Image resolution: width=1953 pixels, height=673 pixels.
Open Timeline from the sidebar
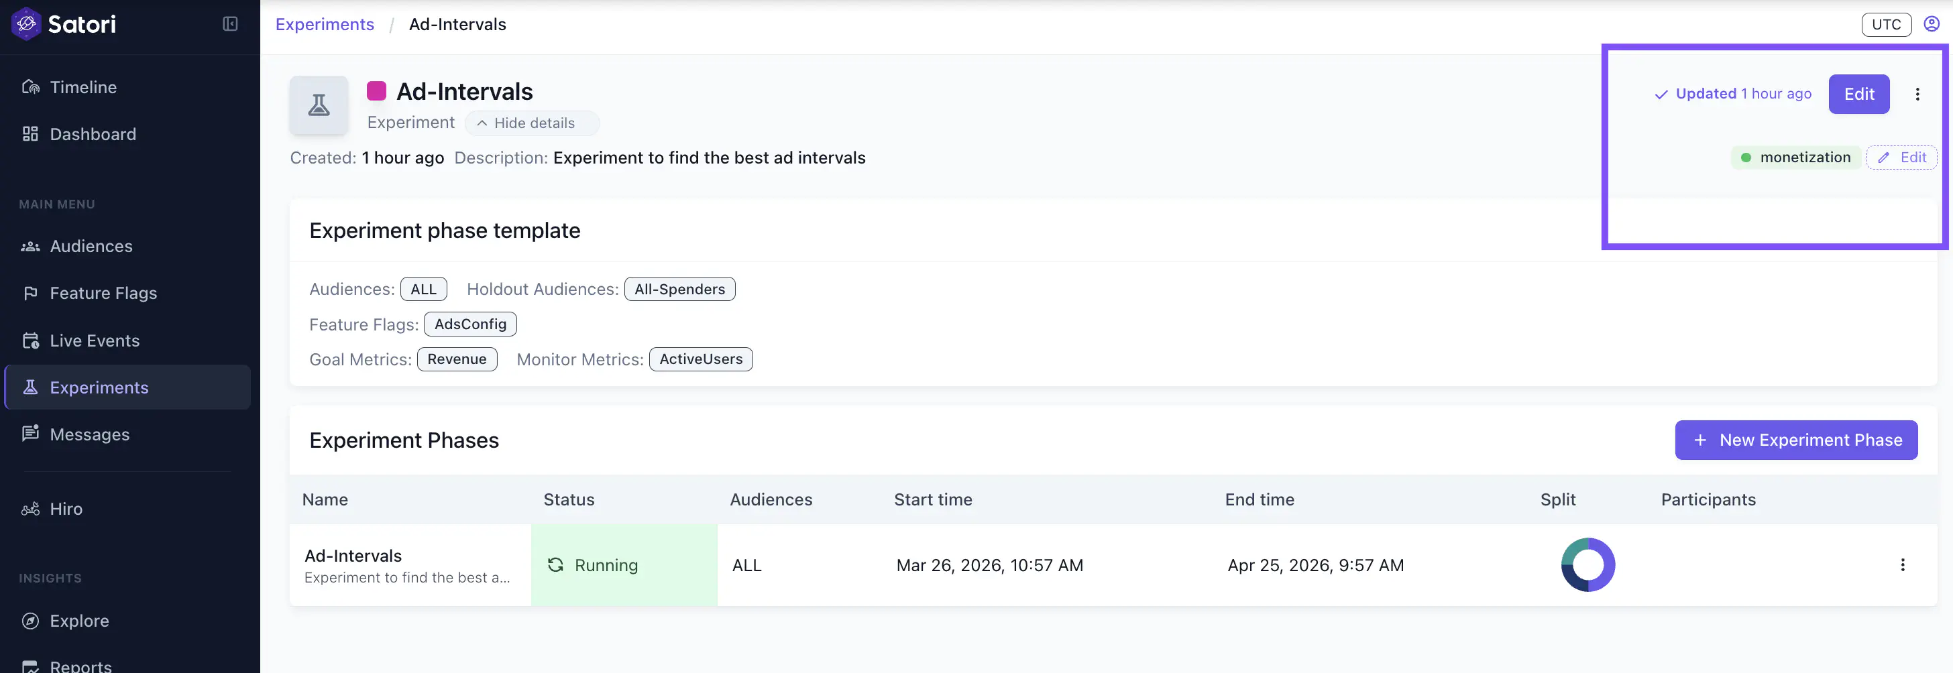pos(82,87)
